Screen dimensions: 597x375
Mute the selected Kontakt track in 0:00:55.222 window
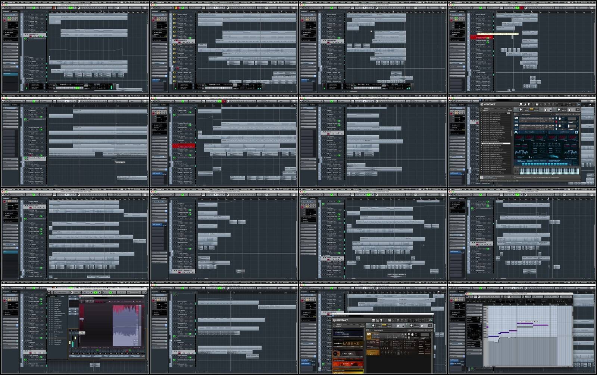pyautogui.click(x=26, y=34)
